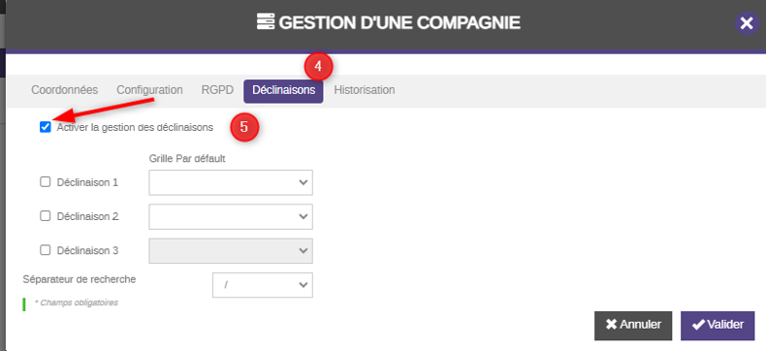
Task: Go to the RGPD tab
Action: pos(217,90)
